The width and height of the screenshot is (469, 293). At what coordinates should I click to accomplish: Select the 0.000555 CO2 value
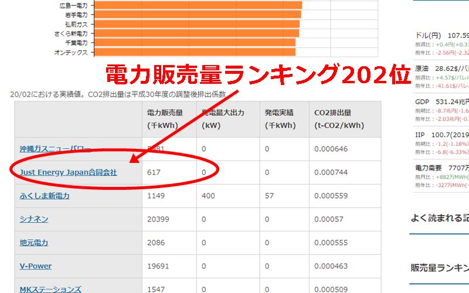(x=331, y=243)
